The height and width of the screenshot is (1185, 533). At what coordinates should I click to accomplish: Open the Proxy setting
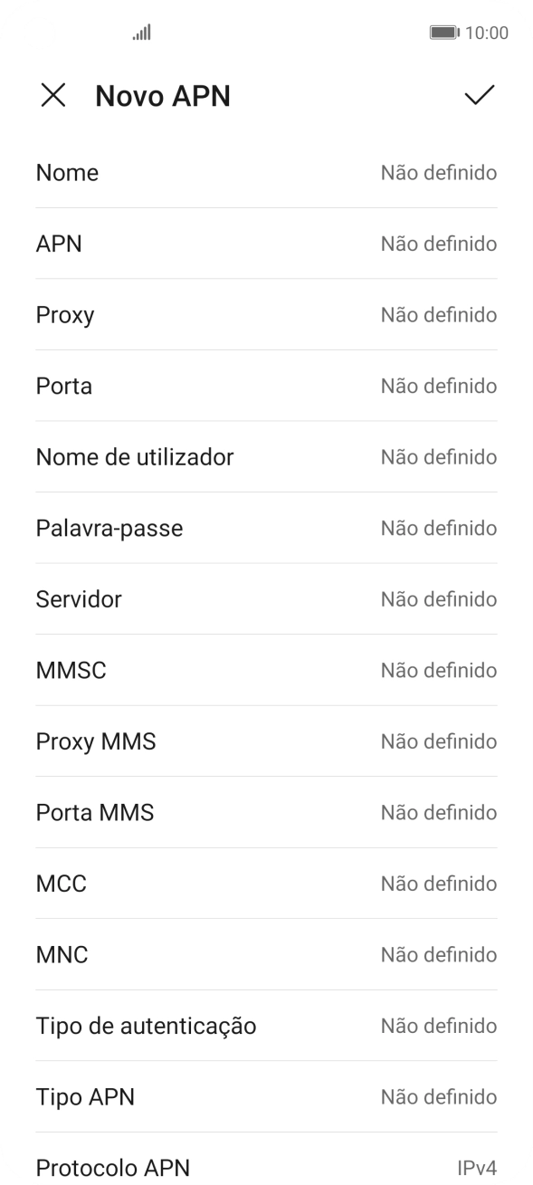[266, 314]
